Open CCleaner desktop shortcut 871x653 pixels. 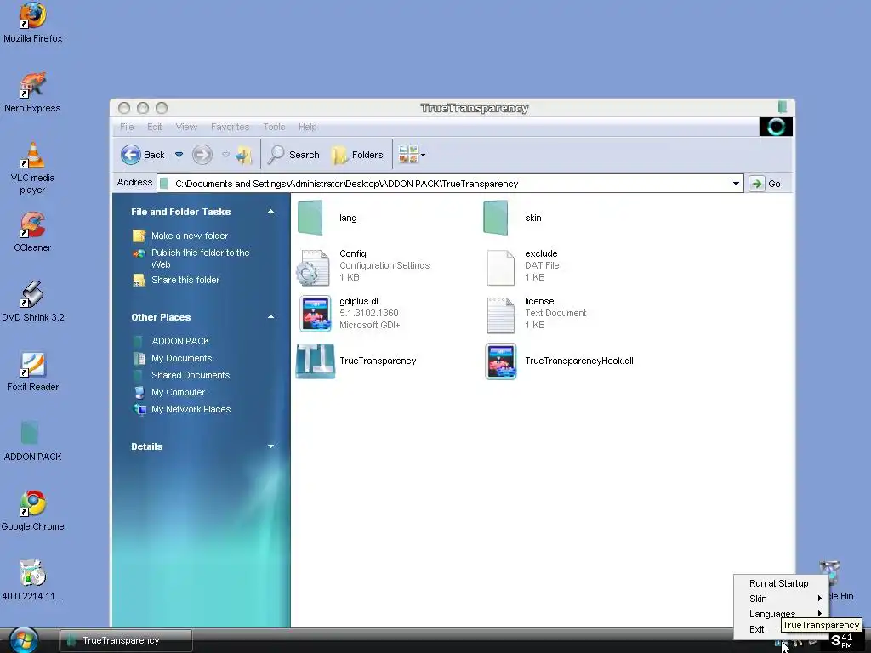click(32, 231)
